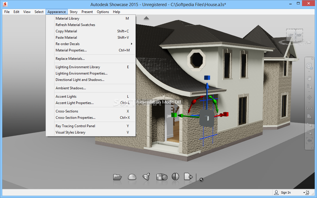Click the LEFT face of the ViewCube
The height and width of the screenshot is (198, 317).
[291, 35]
